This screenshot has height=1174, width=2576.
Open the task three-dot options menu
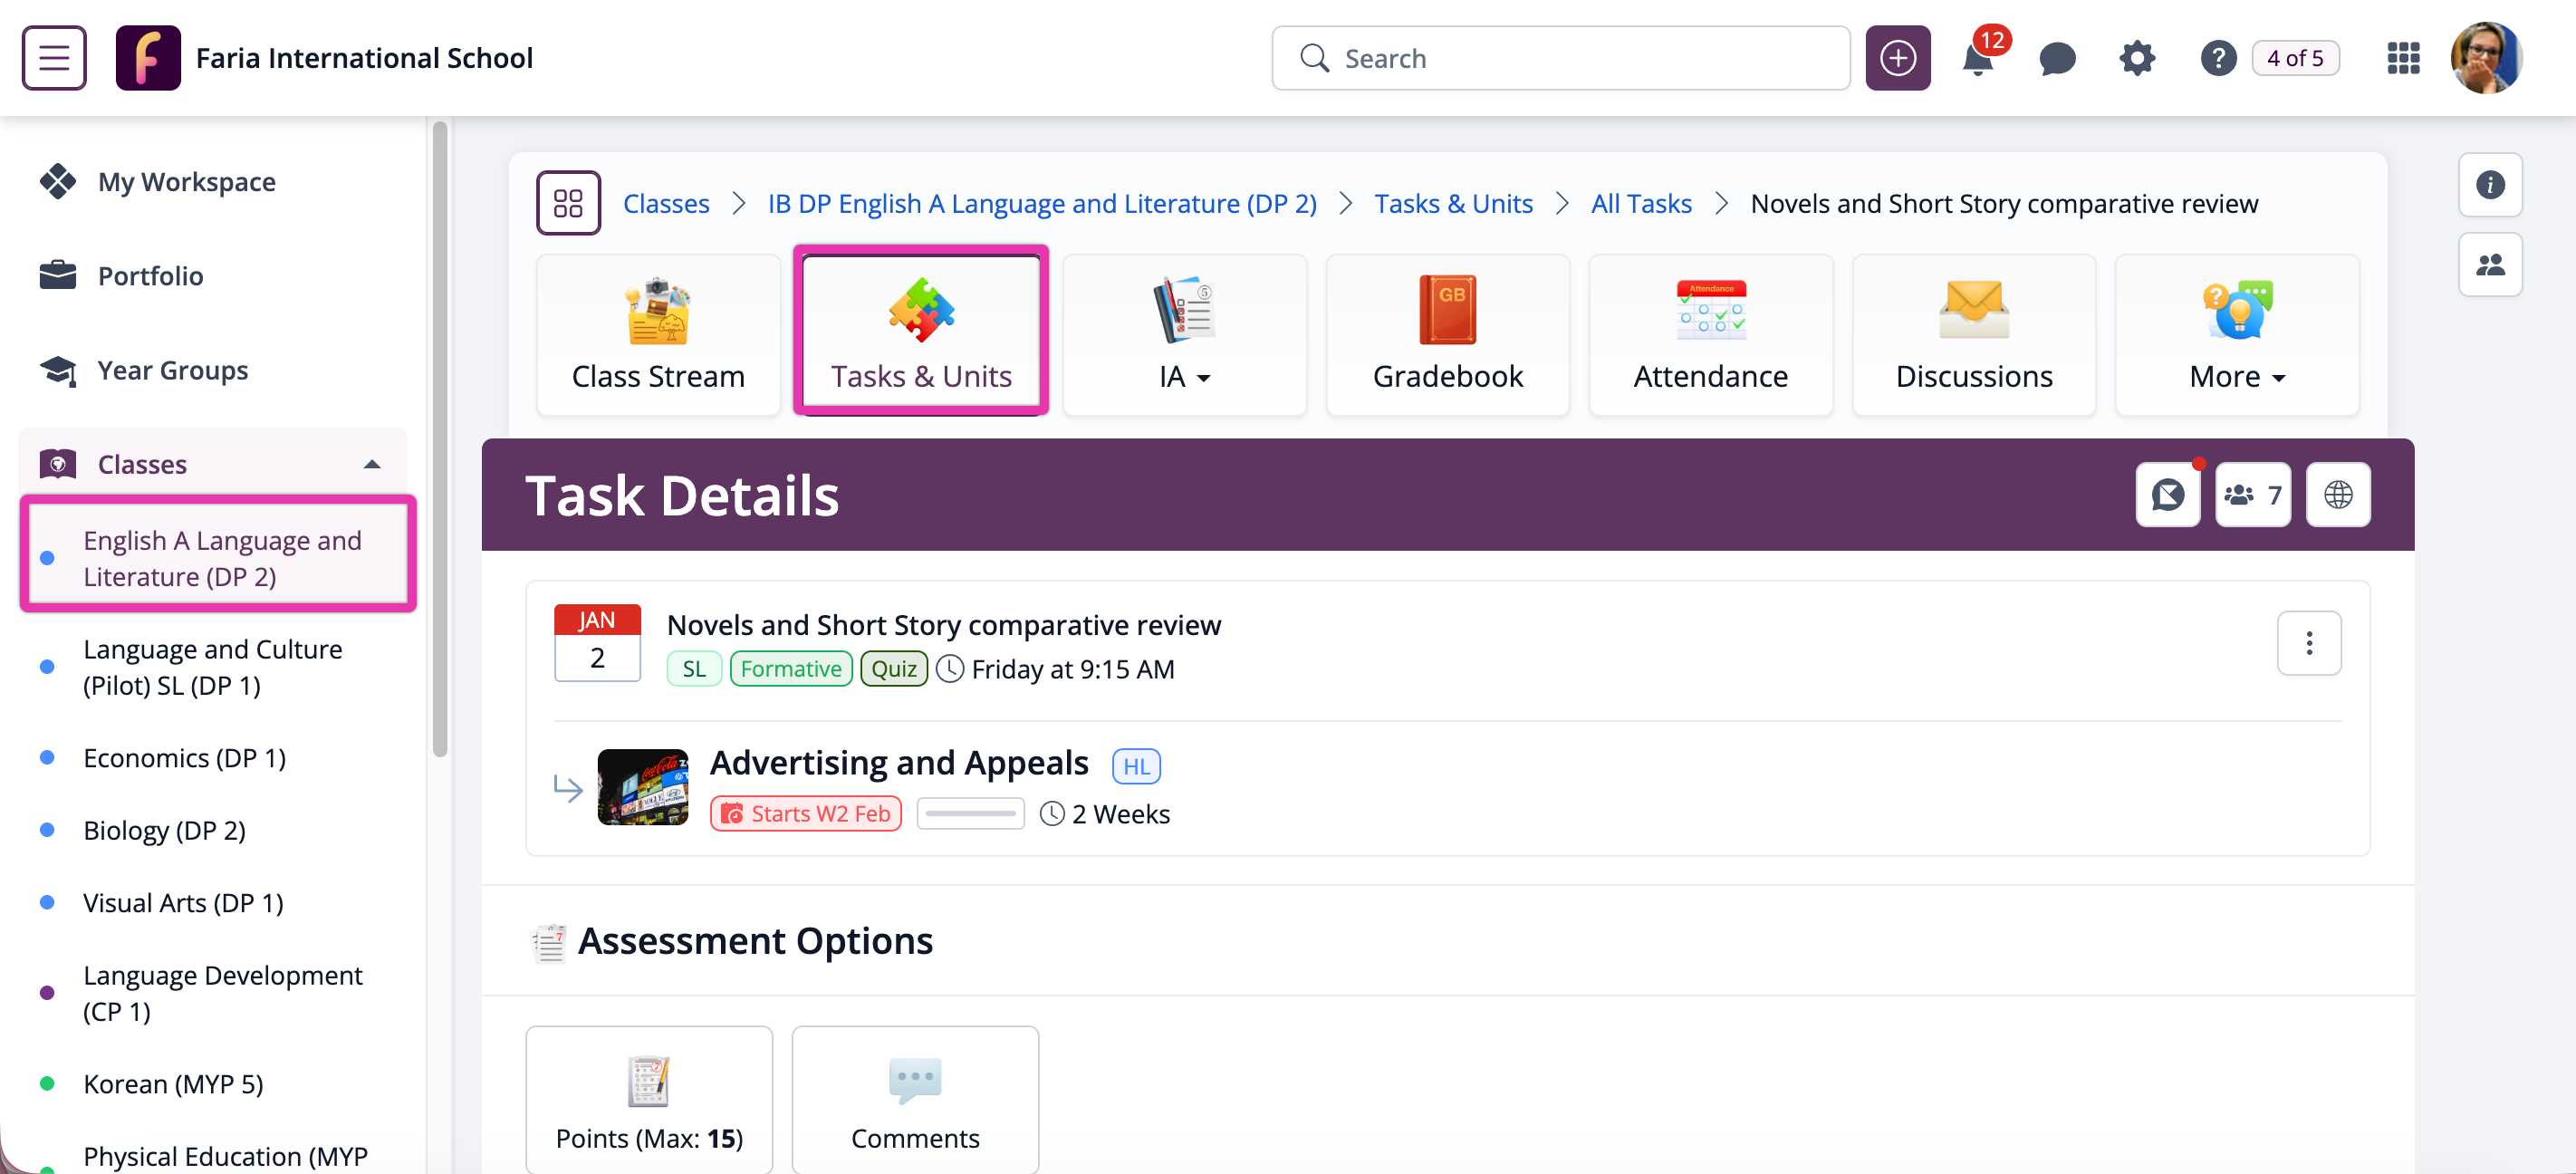[x=2309, y=643]
